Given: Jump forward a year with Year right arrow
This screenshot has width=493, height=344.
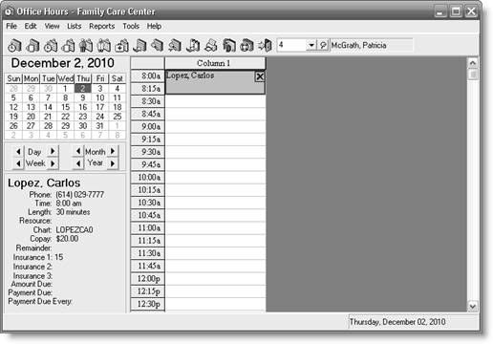Looking at the screenshot, I should pyautogui.click(x=113, y=163).
